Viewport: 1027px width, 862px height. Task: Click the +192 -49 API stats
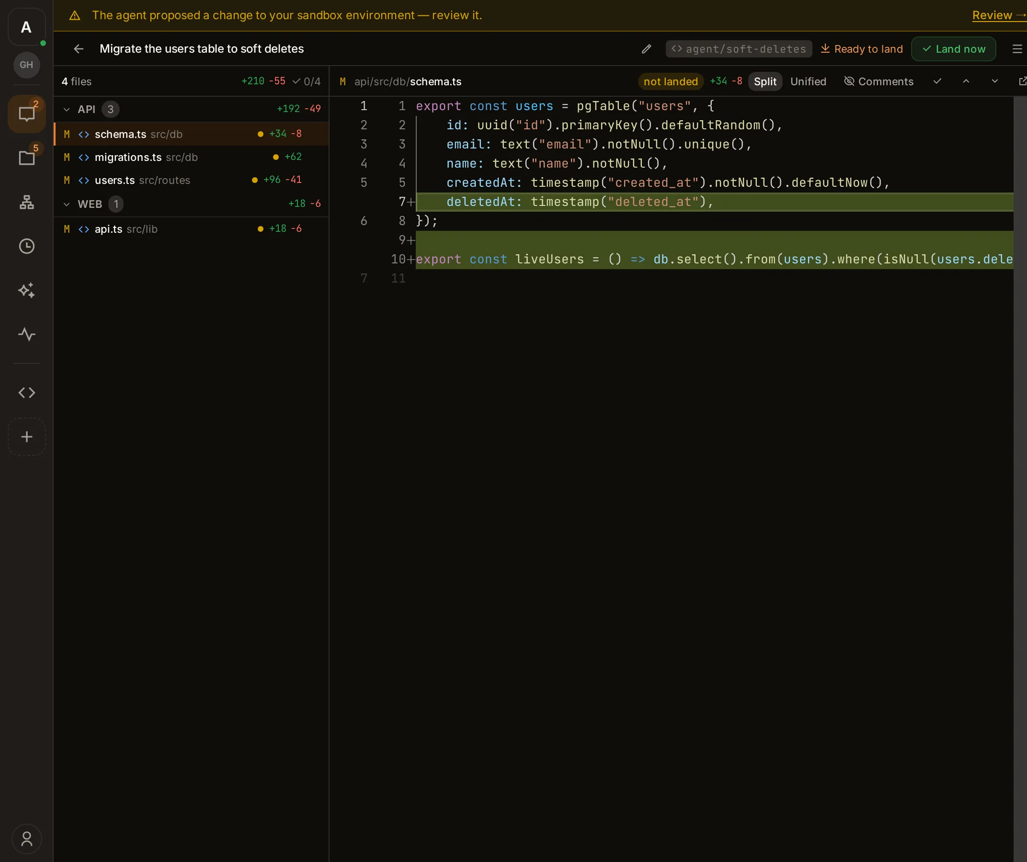coord(299,109)
